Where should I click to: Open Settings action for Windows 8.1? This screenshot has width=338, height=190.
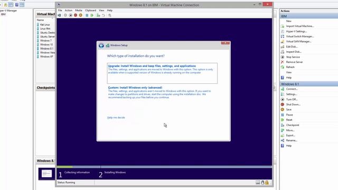click(292, 94)
